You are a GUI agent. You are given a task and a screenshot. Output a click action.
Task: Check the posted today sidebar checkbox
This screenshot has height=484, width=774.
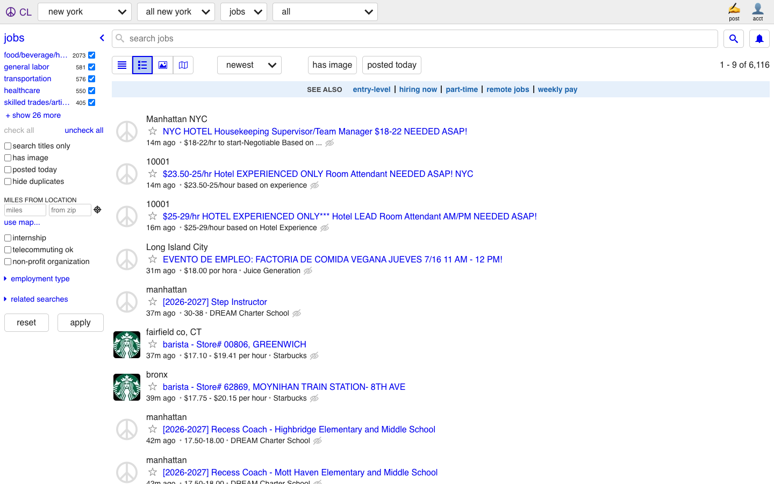[x=8, y=169]
